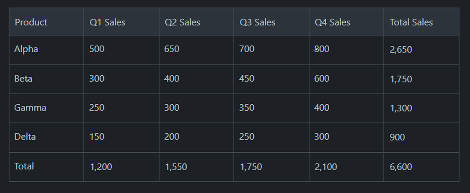
Task: Select the Gamma product cell
Action: (30, 108)
